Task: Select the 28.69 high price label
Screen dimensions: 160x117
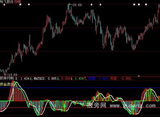Action: 77,5
